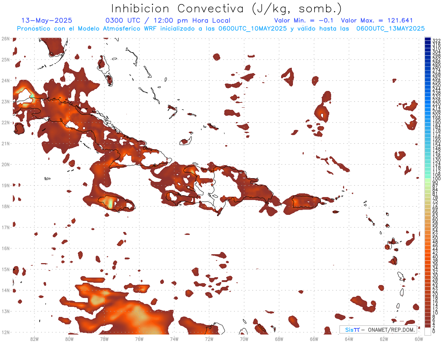Click the 82W longitude label
445x344 pixels.
coord(34,339)
